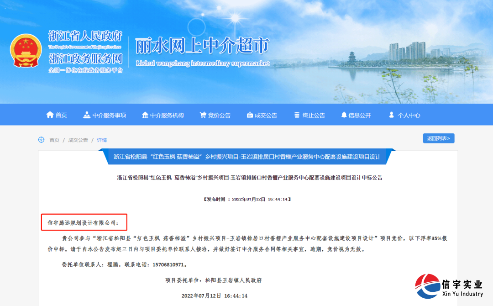Click the bell icon for 信息公开
493x306 pixels.
(344, 115)
